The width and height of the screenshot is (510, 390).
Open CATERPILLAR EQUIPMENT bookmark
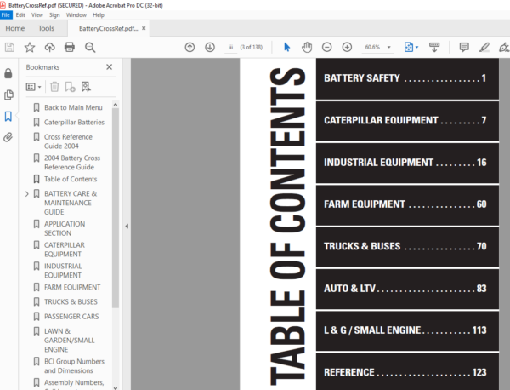65,249
